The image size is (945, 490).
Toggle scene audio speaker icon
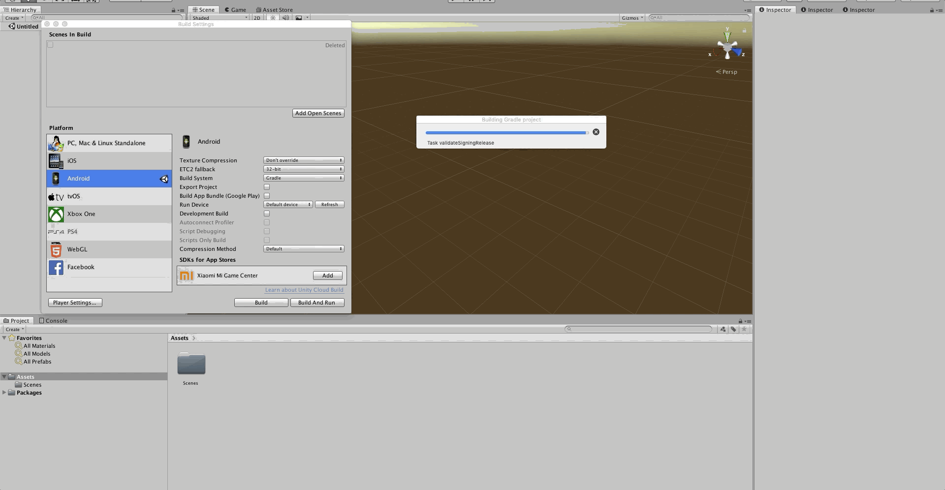tap(285, 18)
